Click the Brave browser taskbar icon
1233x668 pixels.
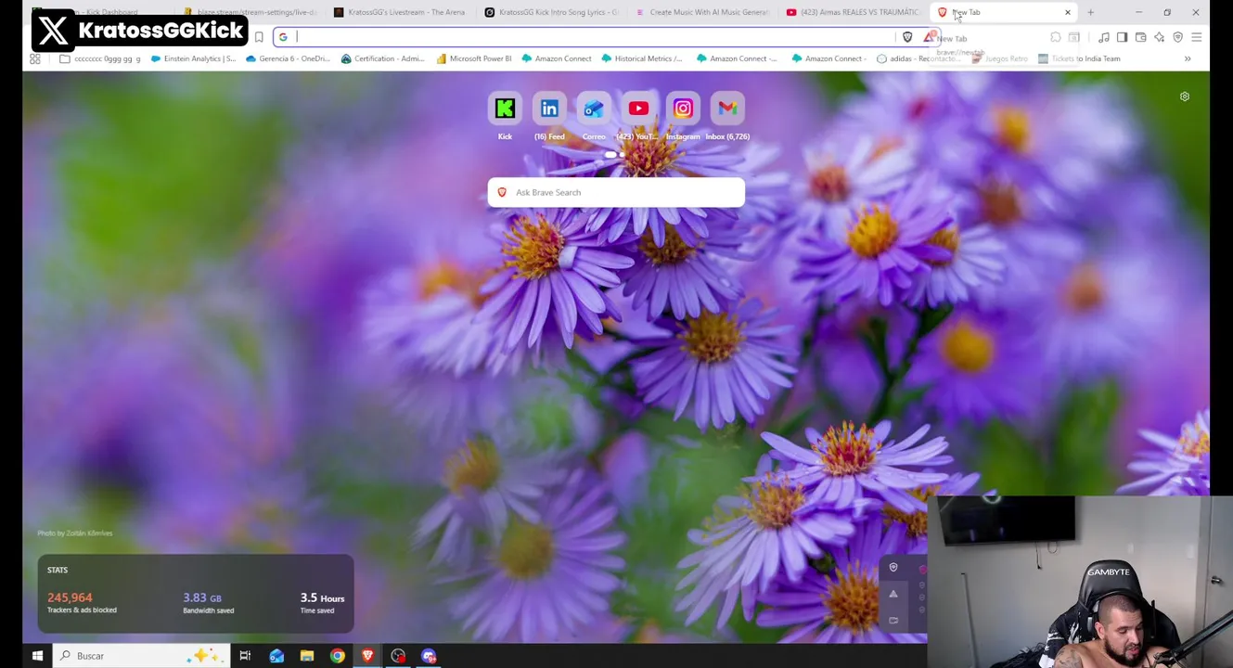368,656
